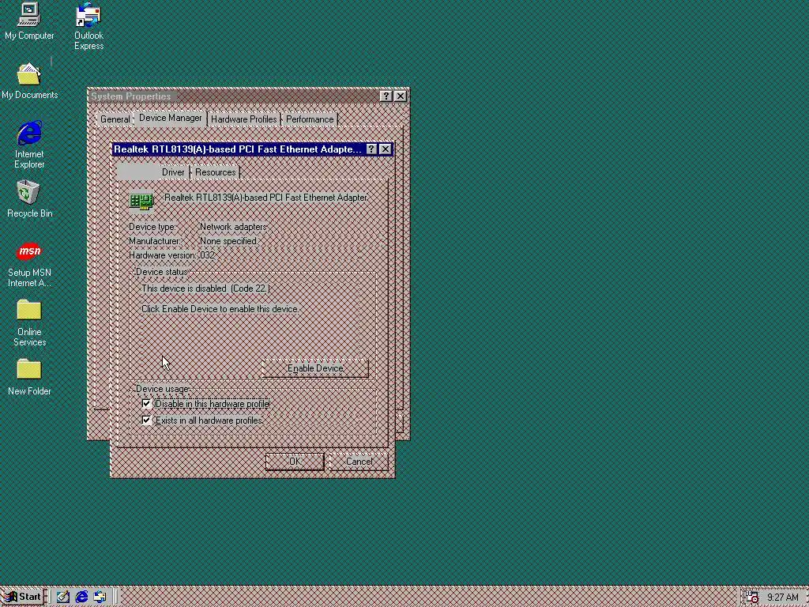809x607 pixels.
Task: Launch Internet Explorer from quick launch bar
Action: (x=81, y=597)
